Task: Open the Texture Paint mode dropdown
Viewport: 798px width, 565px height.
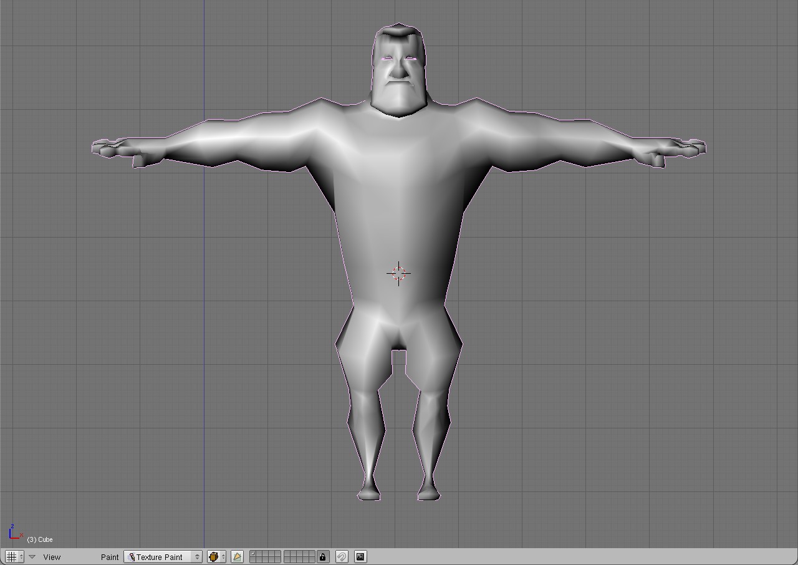Action: (163, 557)
